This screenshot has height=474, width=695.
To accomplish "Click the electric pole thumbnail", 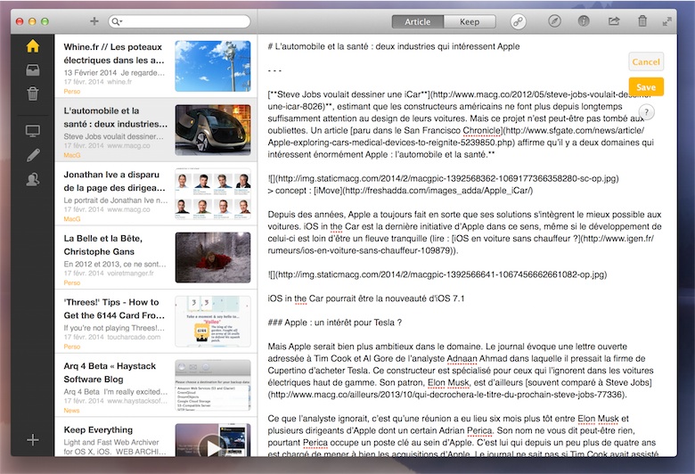I will point(213,66).
